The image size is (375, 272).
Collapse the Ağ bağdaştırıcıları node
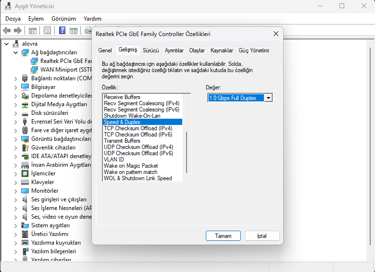click(16, 52)
